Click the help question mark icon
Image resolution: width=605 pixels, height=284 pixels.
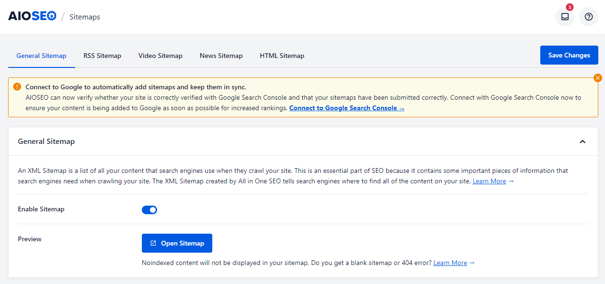(588, 17)
